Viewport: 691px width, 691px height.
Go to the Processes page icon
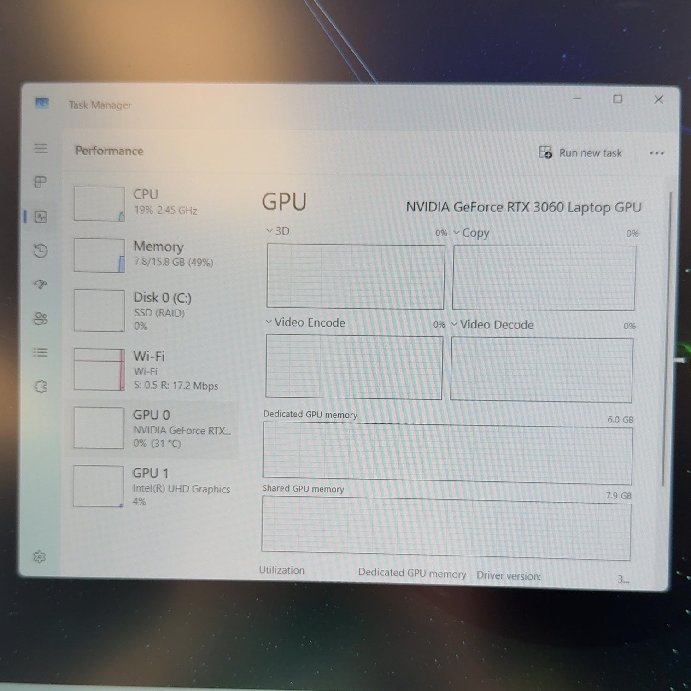click(x=41, y=182)
